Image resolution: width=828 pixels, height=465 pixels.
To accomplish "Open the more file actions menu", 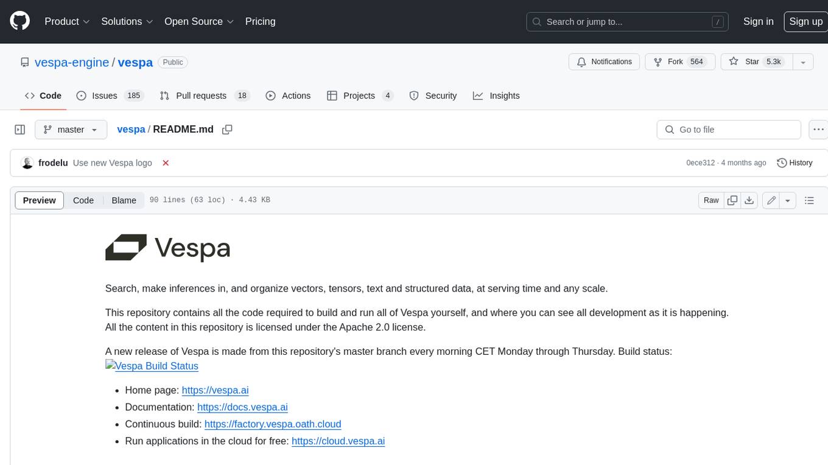I will [x=818, y=130].
